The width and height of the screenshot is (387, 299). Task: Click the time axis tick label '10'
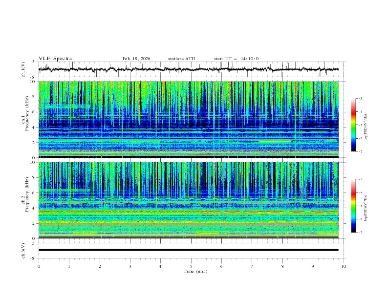pos(344,266)
